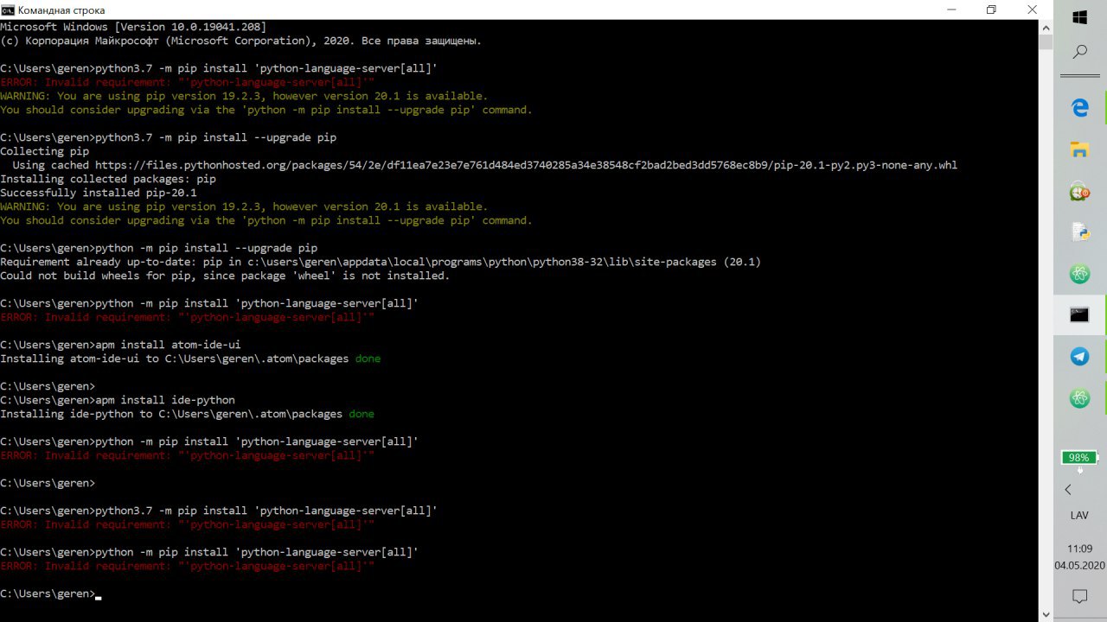
Task: Show hidden tray icons chevron
Action: click(1068, 490)
